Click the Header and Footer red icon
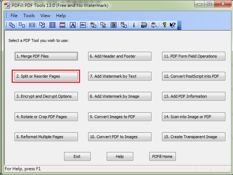Screen dimensions: 233x175 [x=62, y=25]
